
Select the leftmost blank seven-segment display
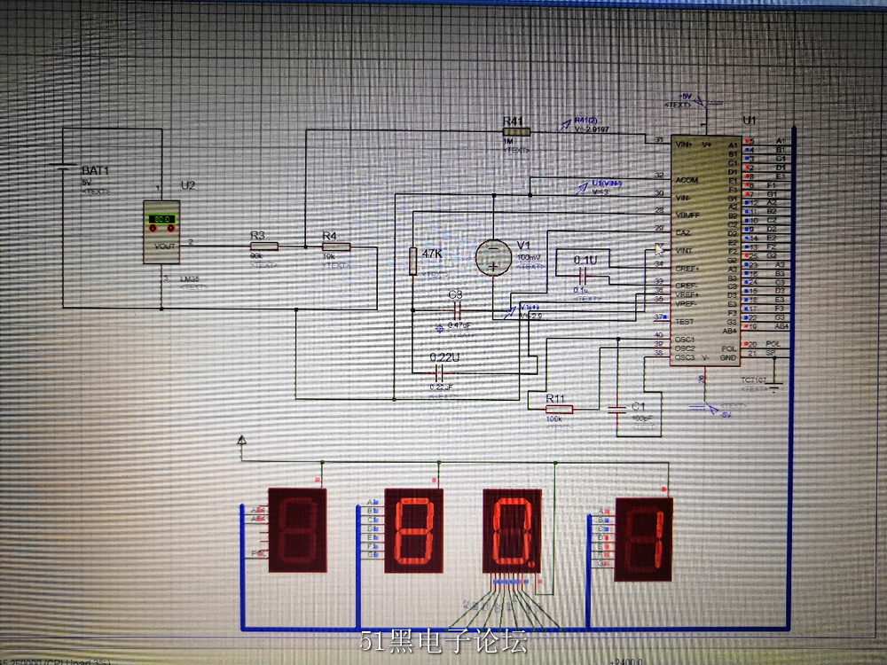click(x=297, y=530)
